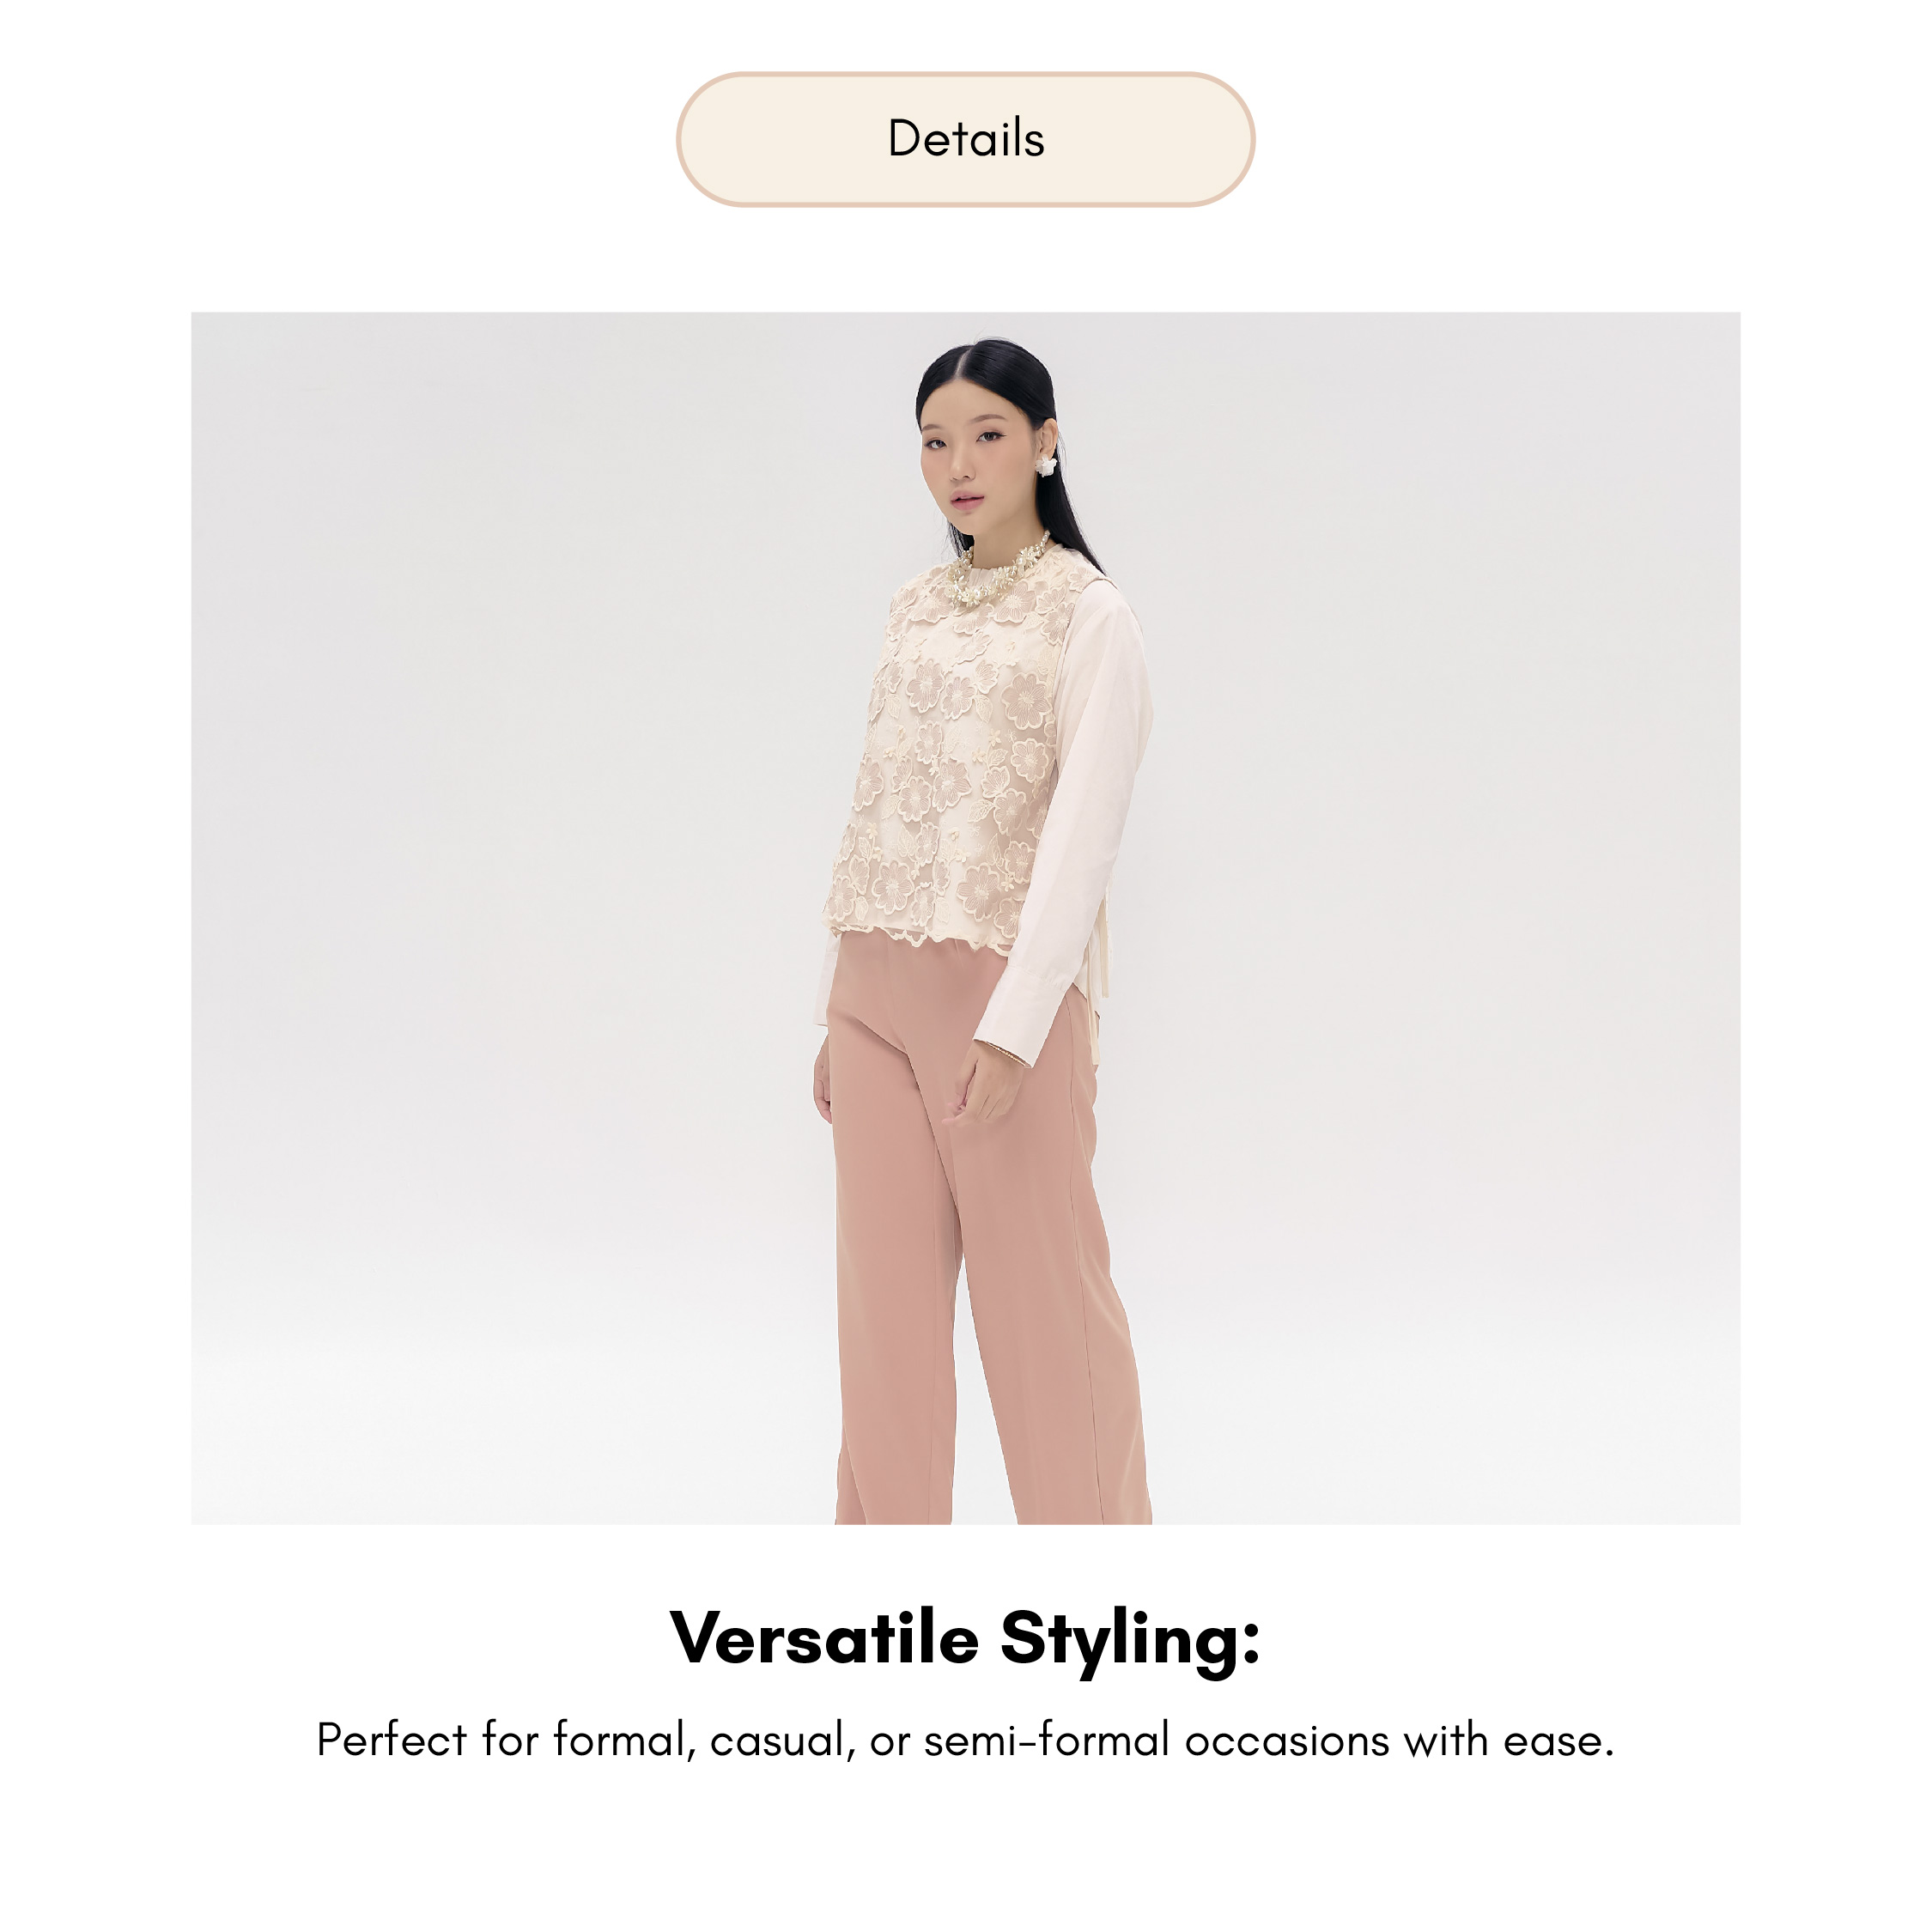Click the word "Styling:" in the heading
1932x1932 pixels.
pyautogui.click(x=1131, y=1641)
